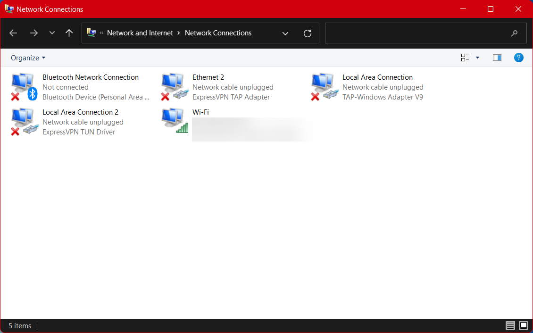Expand the address bar history dropdown
Screen dimensions: 533x333
(x=285, y=33)
